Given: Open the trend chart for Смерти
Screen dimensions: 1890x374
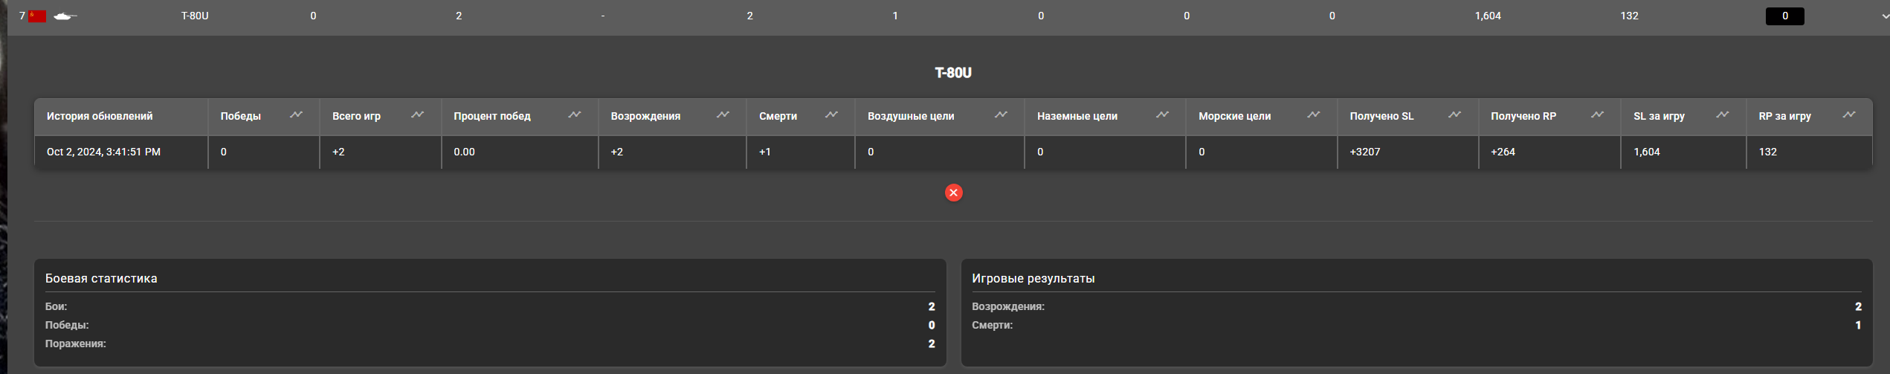Looking at the screenshot, I should pyautogui.click(x=831, y=115).
